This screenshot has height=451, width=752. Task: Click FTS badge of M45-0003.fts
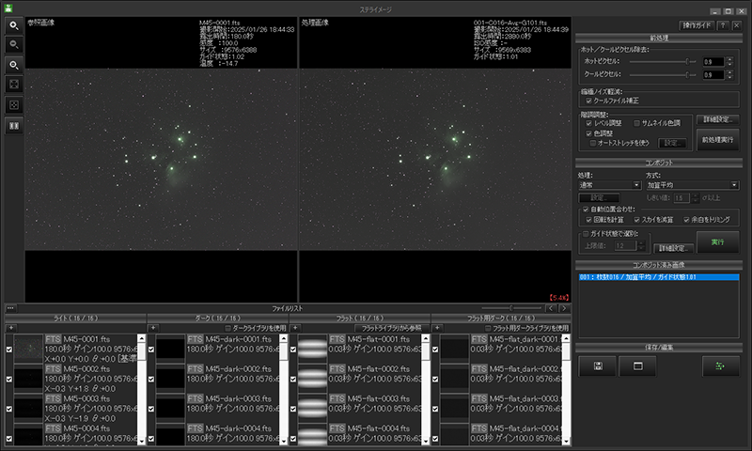[x=53, y=398]
